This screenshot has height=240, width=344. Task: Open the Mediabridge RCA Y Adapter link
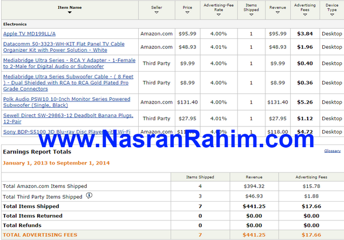(x=69, y=64)
